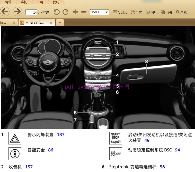Open the find tool (查找)

[x=181, y=12]
